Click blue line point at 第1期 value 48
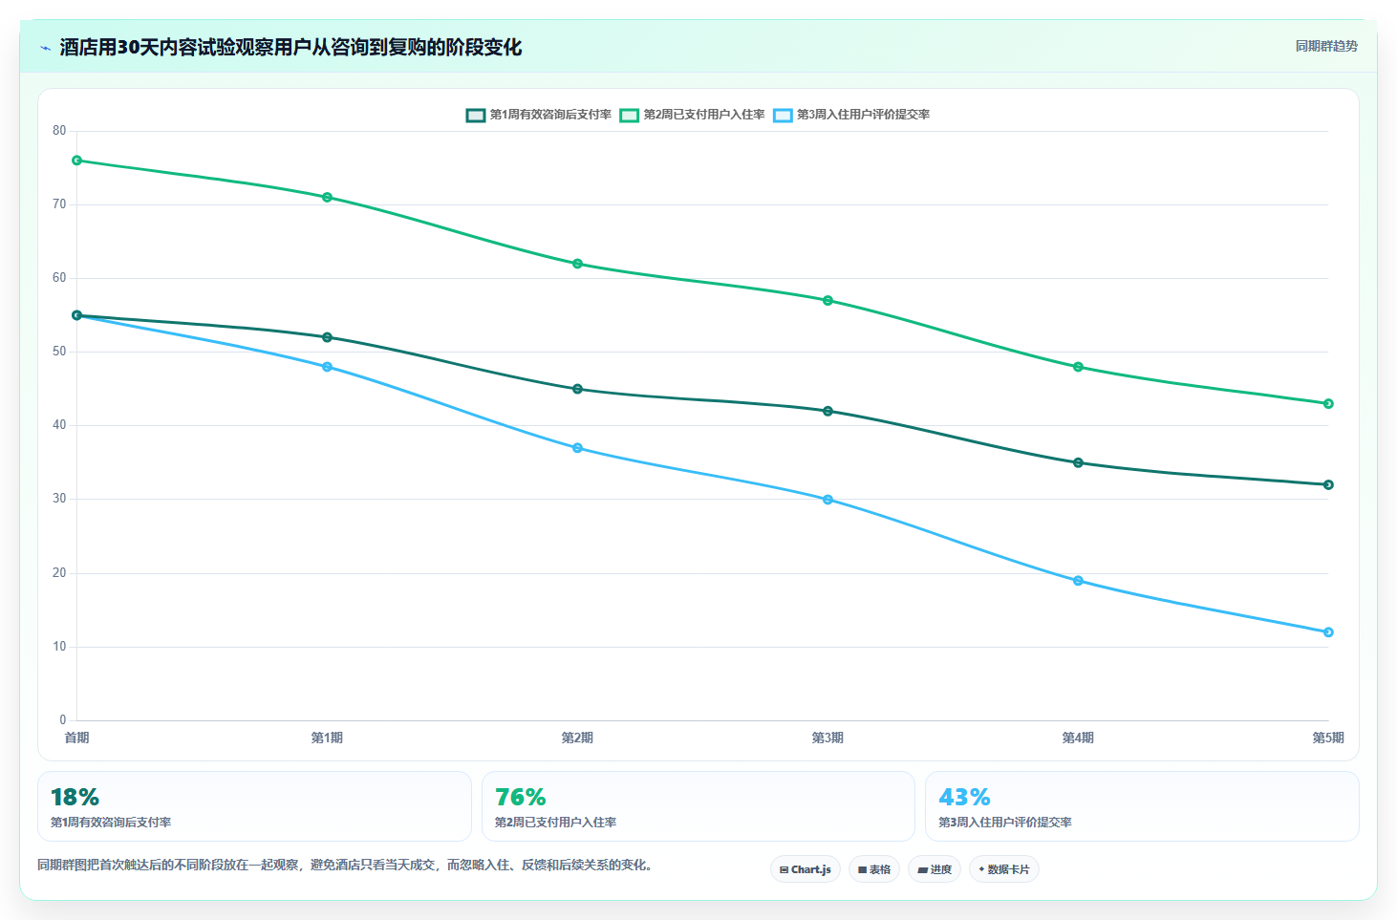 coord(327,367)
